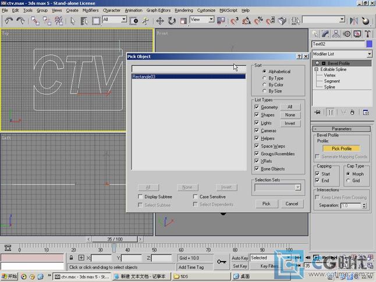Toggle the selection lock padlock icon
Viewport: 376px width, 282px height.
pyautogui.click(x=71, y=258)
